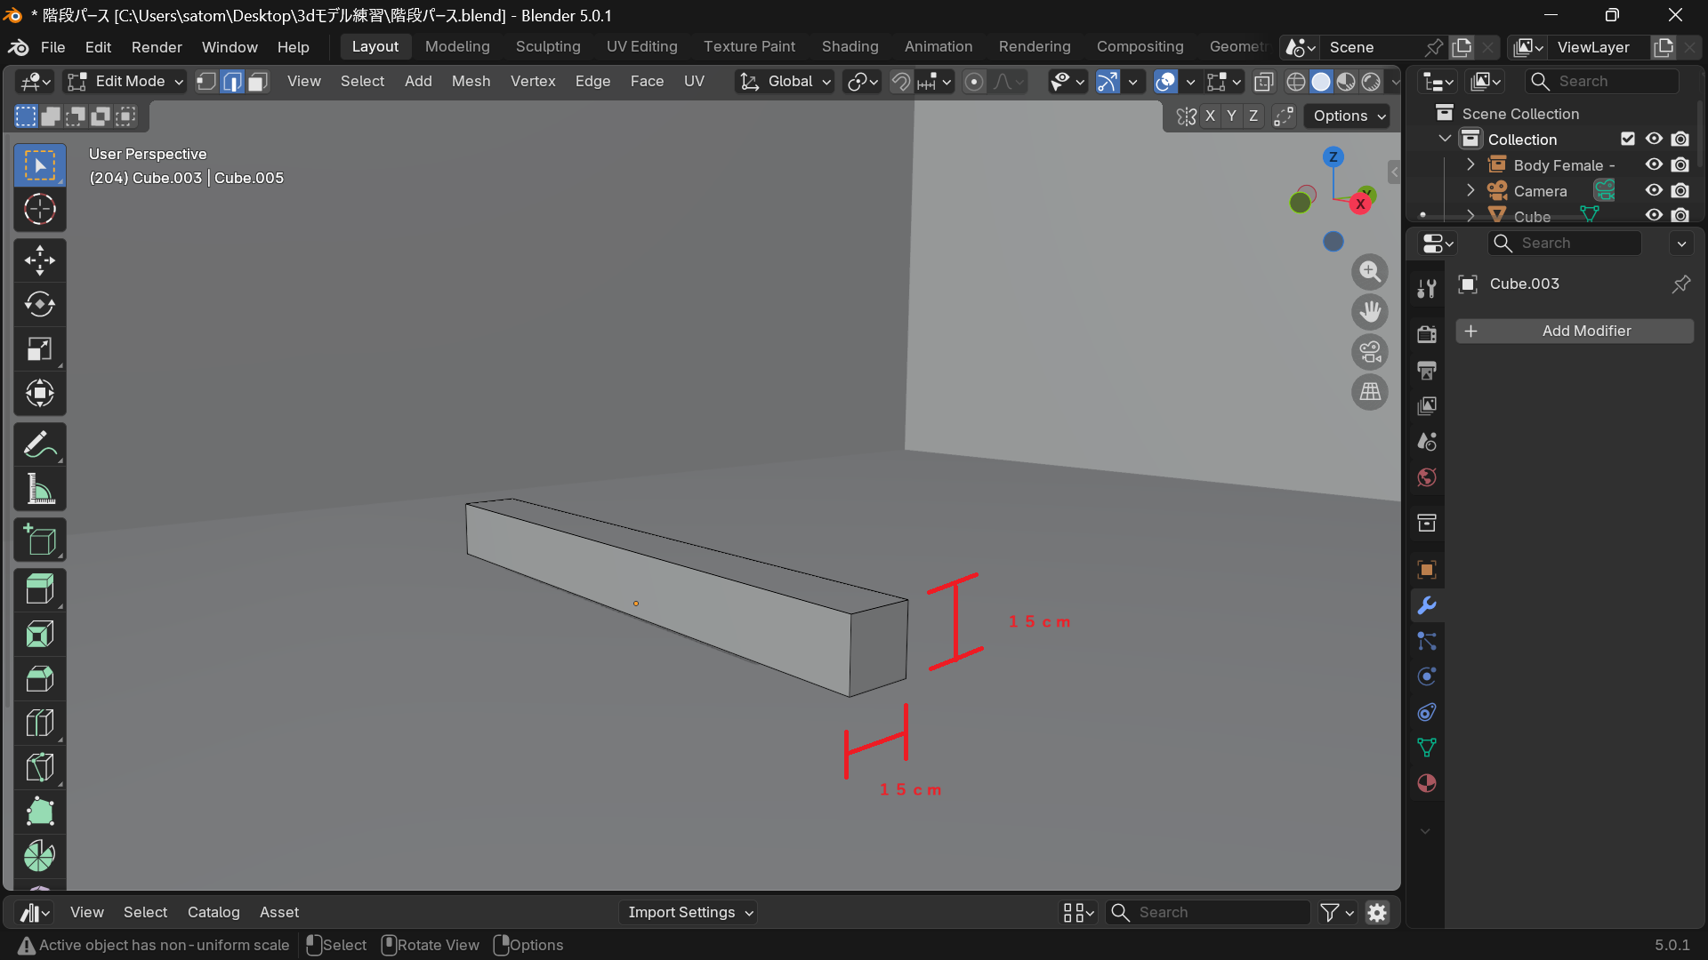Switch to face select mode
This screenshot has width=1708, height=960.
pos(258,82)
